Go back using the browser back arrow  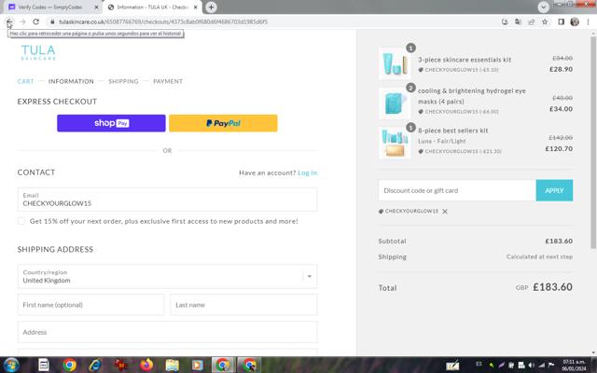point(9,22)
